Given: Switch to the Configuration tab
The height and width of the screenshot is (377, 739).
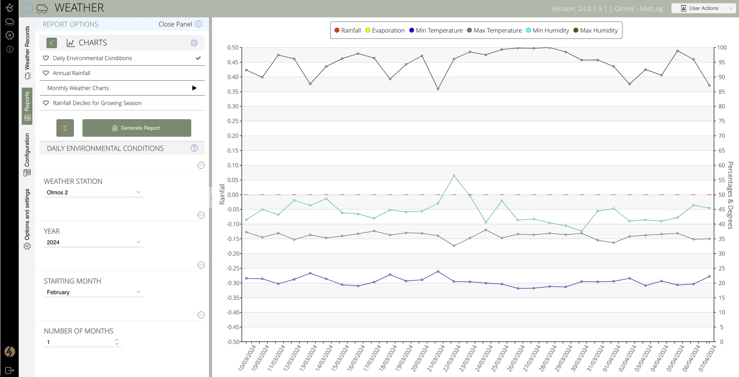Looking at the screenshot, I should pos(27,154).
